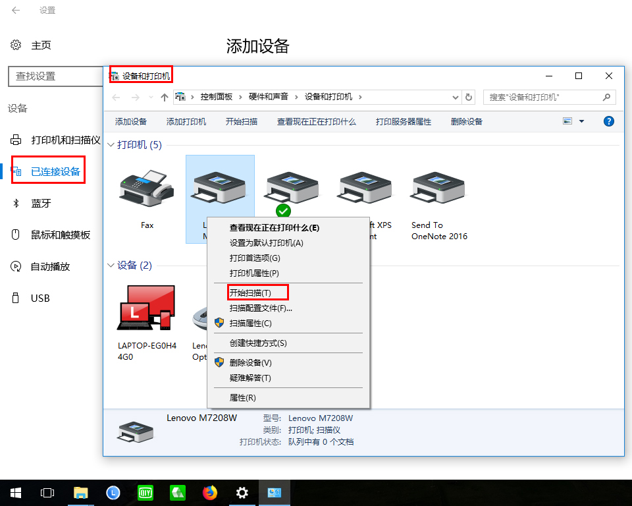Click the forward arrow in Devices and Printers

pyautogui.click(x=136, y=98)
